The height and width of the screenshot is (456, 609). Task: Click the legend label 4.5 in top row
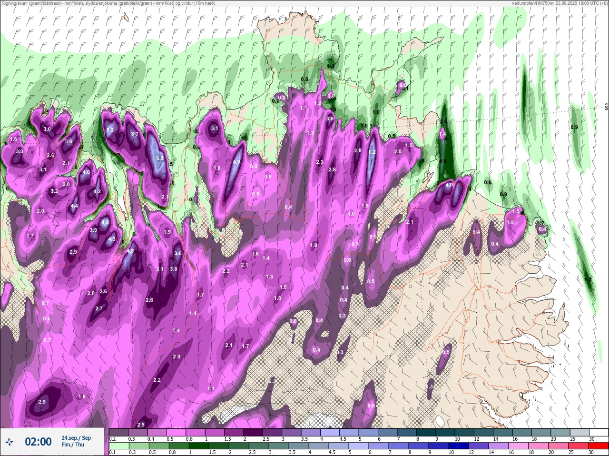pos(343,439)
